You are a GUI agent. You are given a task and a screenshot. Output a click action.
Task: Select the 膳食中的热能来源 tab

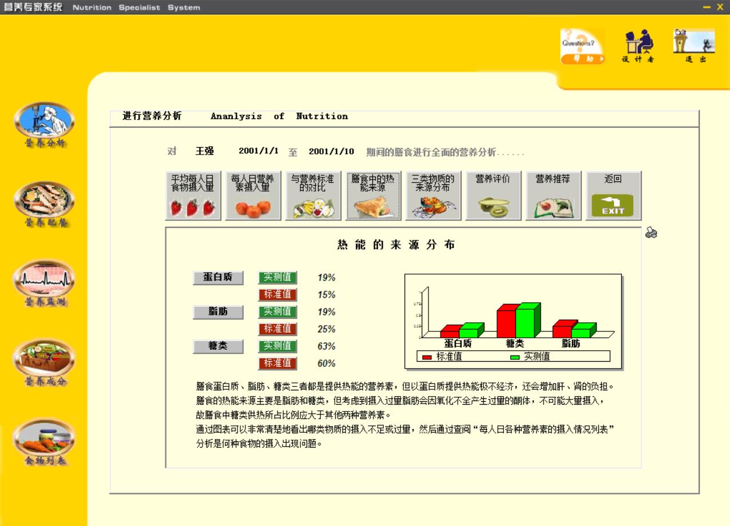point(373,196)
